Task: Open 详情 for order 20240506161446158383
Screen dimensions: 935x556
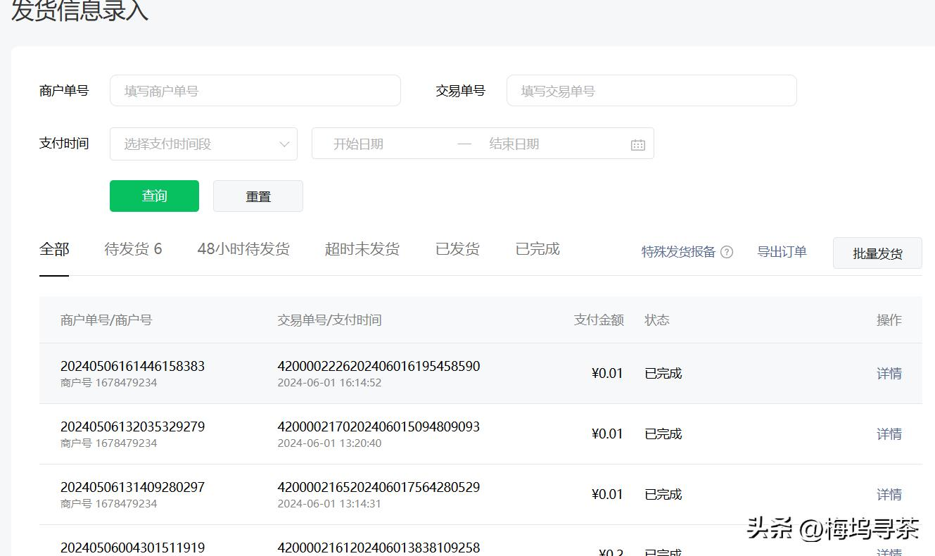Action: coord(889,374)
